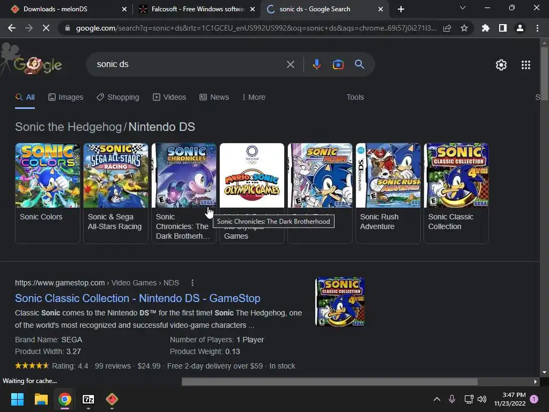Open Mario & Sonic Olympic Games card
Image resolution: width=549 pixels, height=412 pixels.
252,193
